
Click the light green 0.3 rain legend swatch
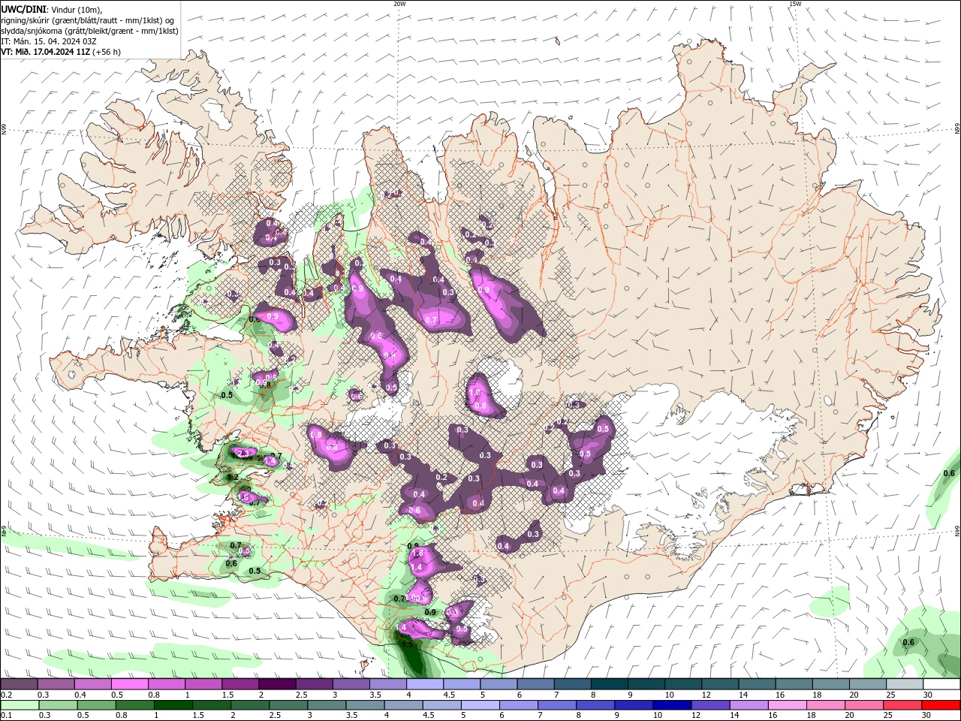click(56, 706)
